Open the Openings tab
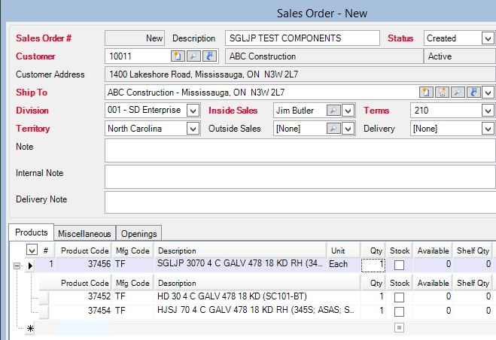The image size is (496, 340). [x=138, y=234]
